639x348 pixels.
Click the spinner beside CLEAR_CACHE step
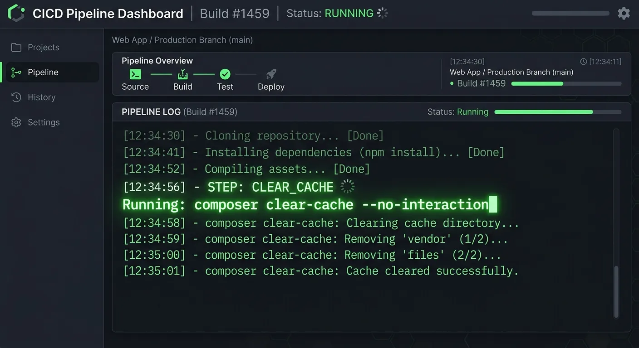tap(347, 186)
